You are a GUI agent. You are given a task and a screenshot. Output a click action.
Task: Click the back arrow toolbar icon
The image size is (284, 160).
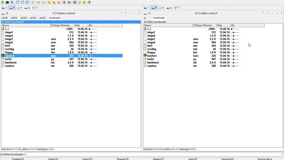[39, 2]
